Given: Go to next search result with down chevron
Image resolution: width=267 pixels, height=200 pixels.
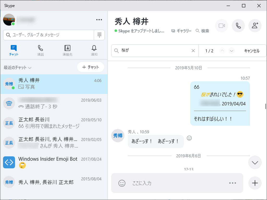Looking at the screenshot, I should (232, 51).
